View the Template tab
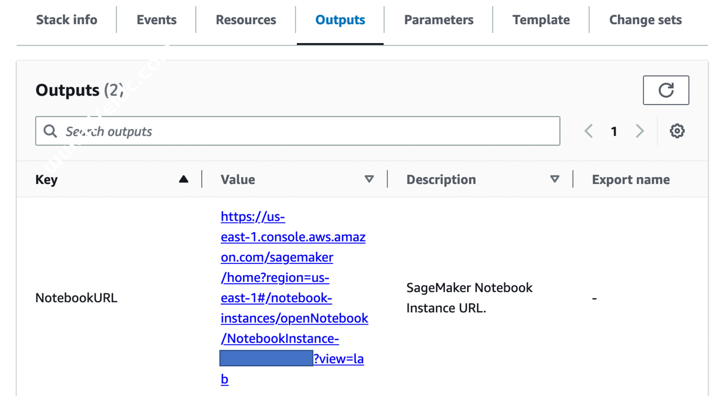Image resolution: width=723 pixels, height=409 pixels. pos(540,20)
